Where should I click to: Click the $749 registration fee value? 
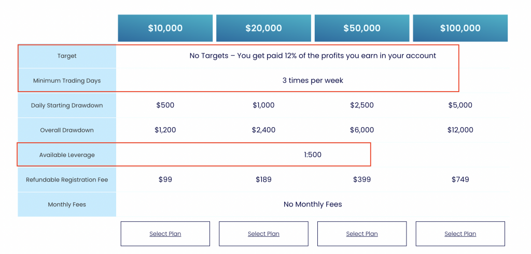pos(460,180)
